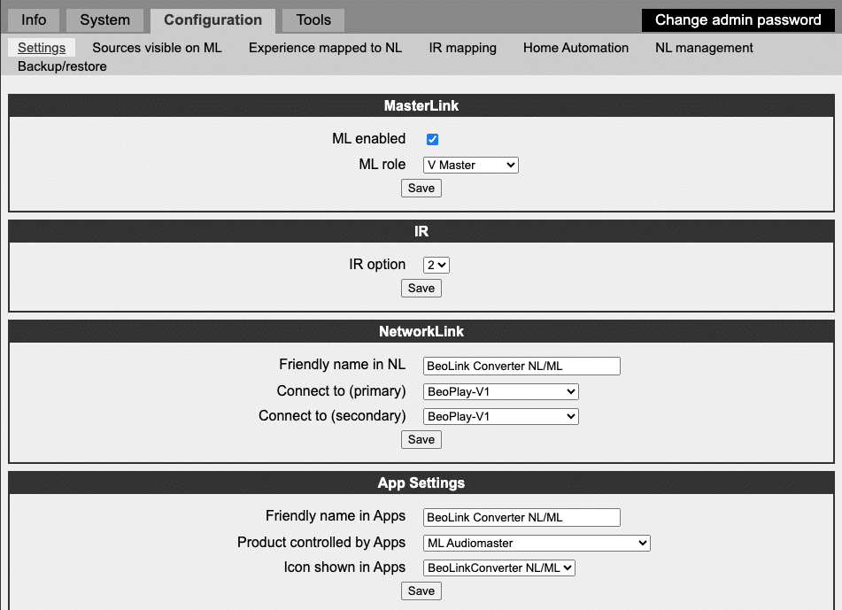842x610 pixels.
Task: Click the ML role label
Action: click(x=382, y=165)
